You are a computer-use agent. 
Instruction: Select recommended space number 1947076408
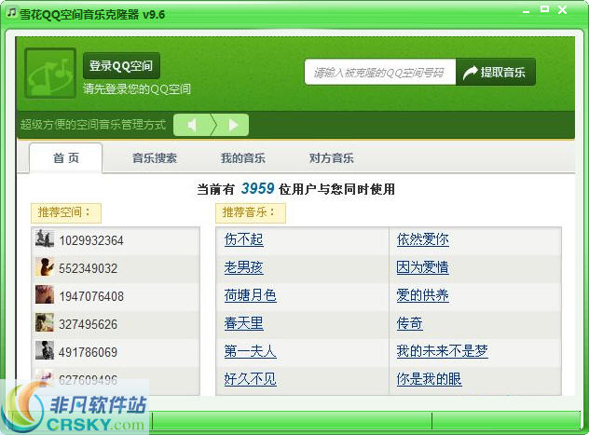pos(91,296)
